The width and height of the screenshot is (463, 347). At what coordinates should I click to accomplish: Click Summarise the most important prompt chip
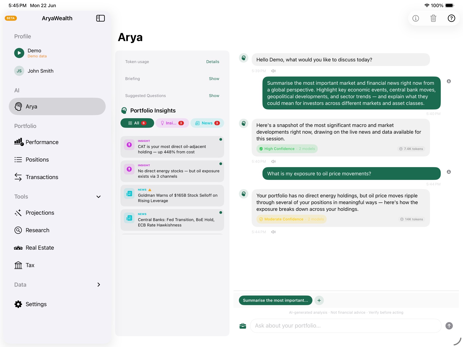pos(275,300)
